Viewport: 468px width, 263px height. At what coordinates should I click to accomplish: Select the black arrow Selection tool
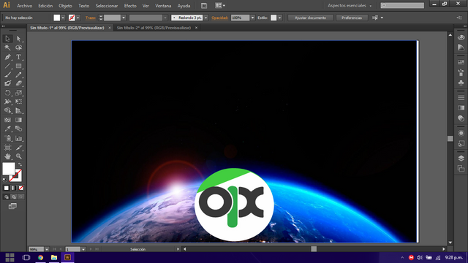[x=7, y=39]
